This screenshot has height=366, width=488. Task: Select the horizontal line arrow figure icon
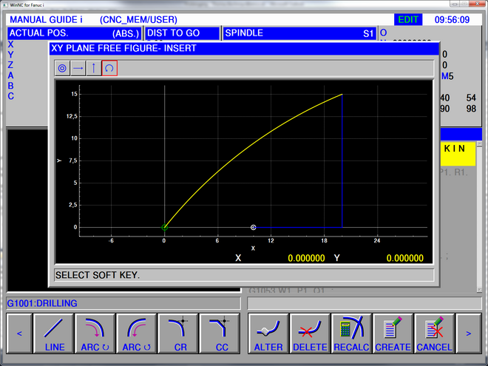pyautogui.click(x=78, y=69)
